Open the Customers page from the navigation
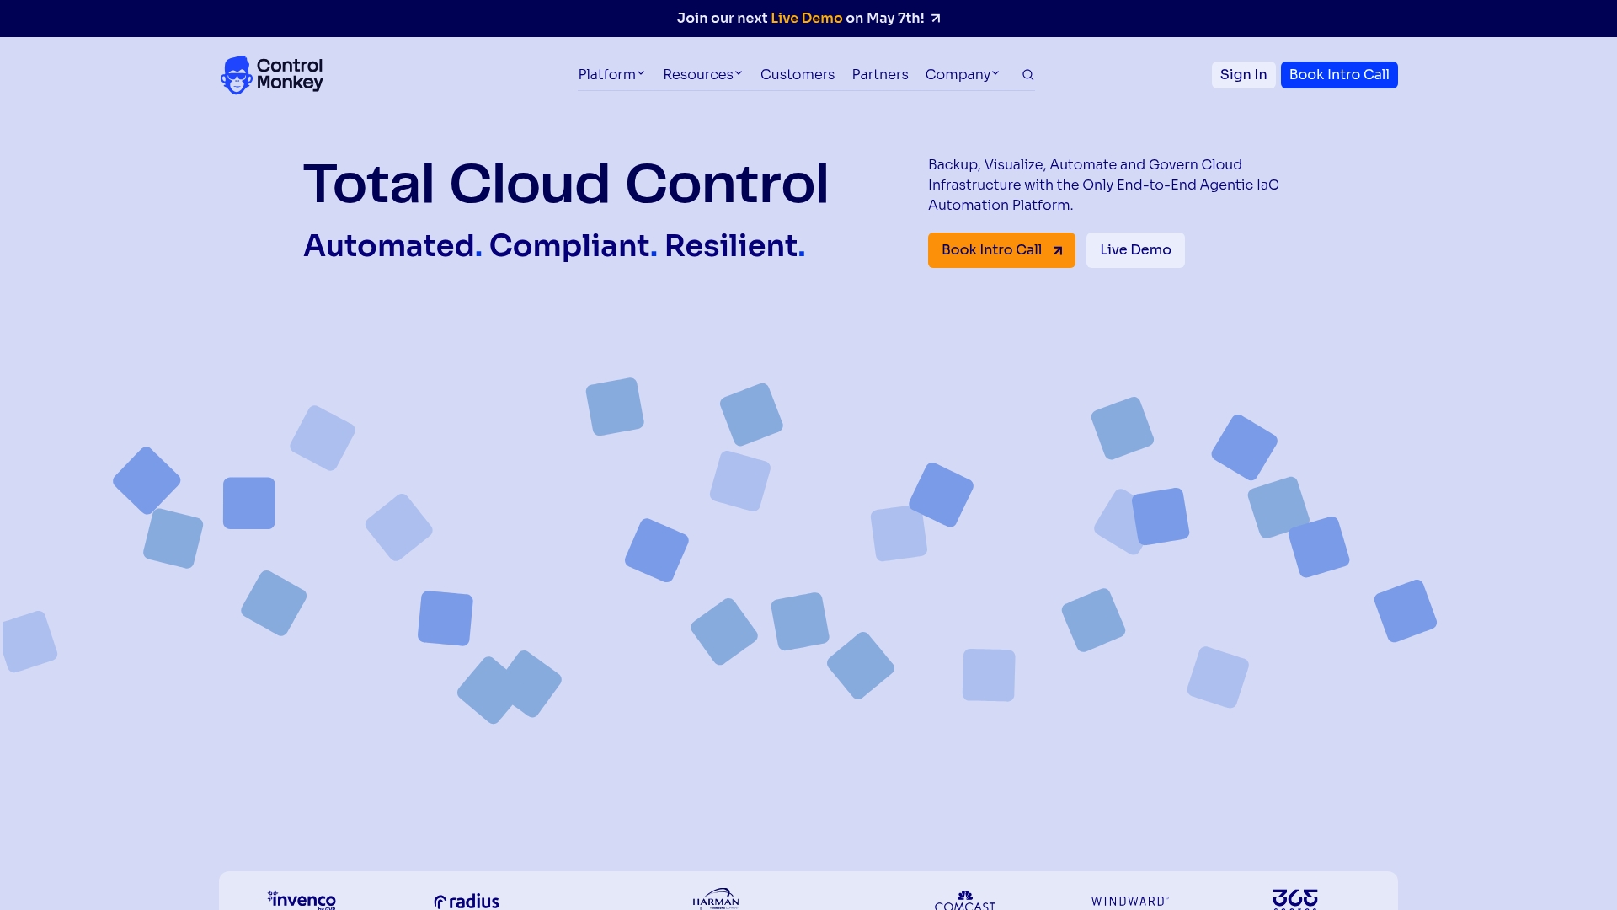 (797, 74)
